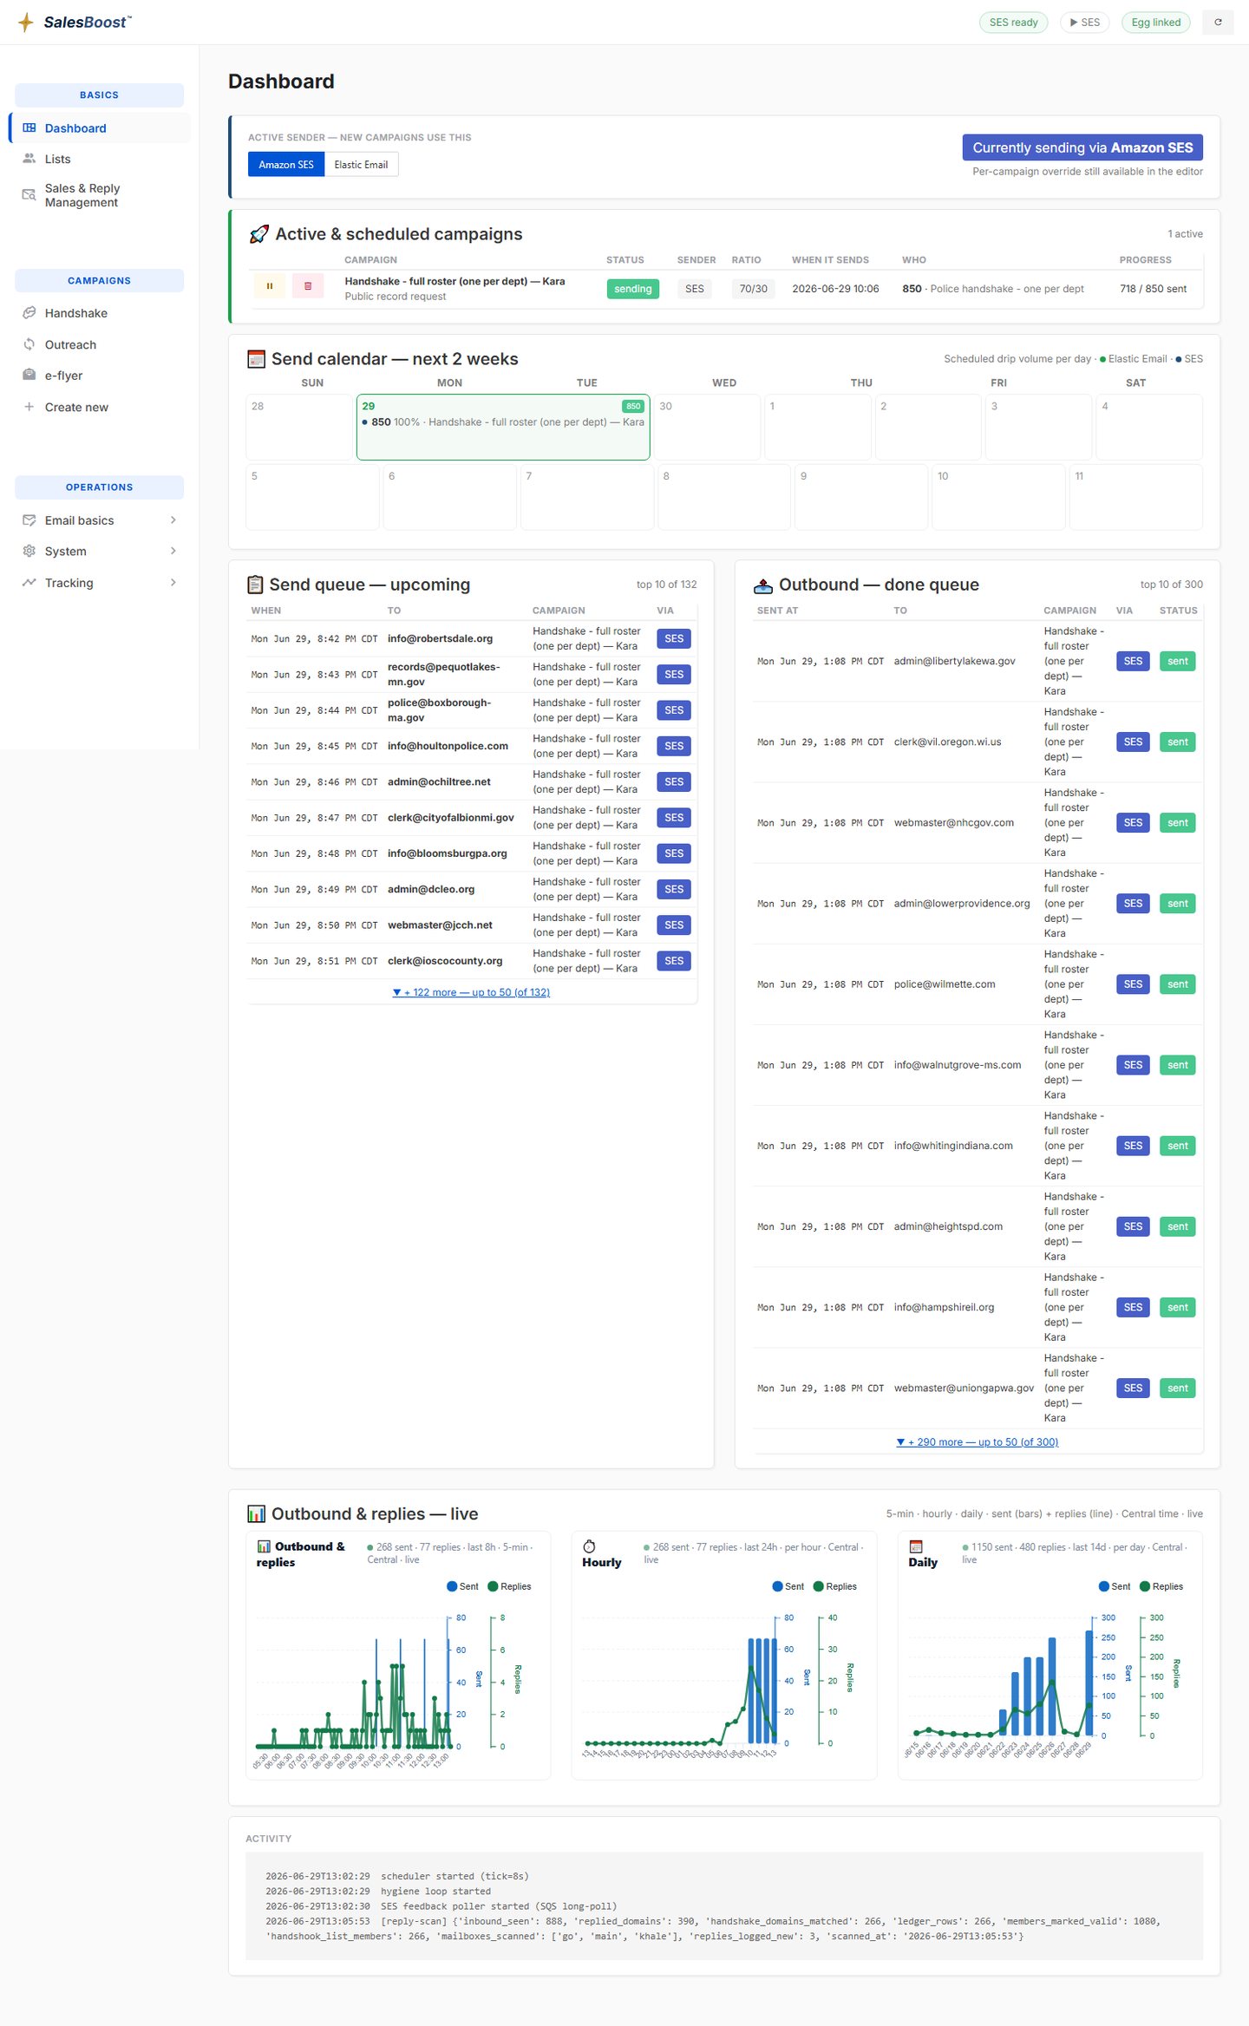Click green 850 badge on calendar day 29
The width and height of the screenshot is (1249, 2026).
coord(633,406)
